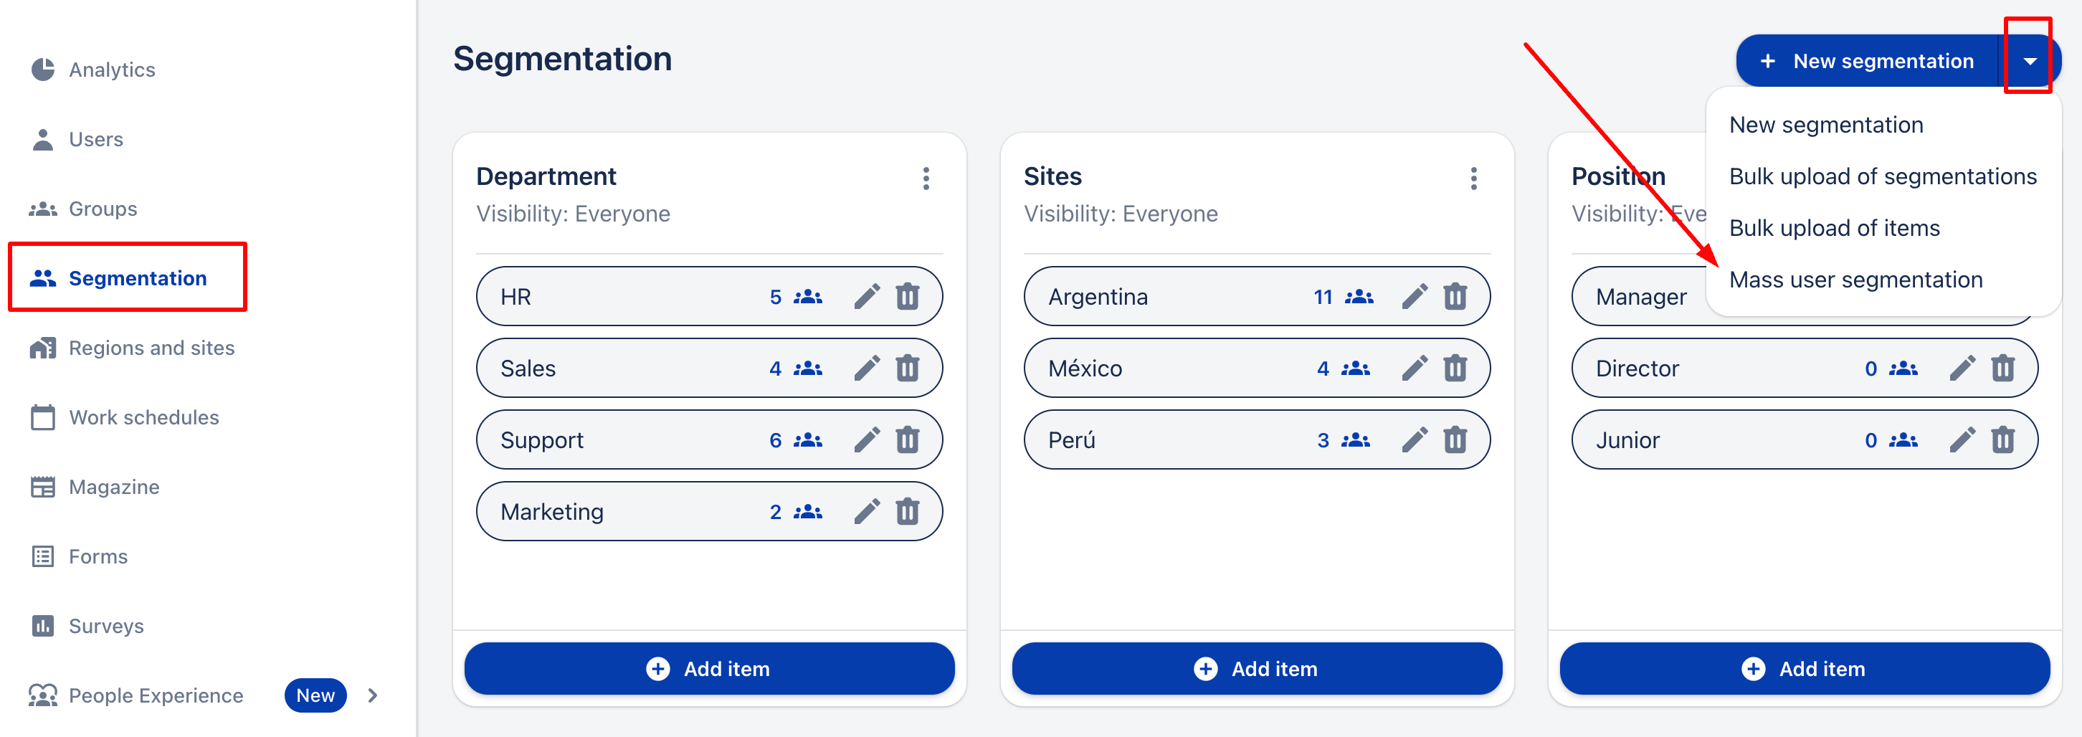
Task: Open Work schedules from the sidebar
Action: [143, 417]
